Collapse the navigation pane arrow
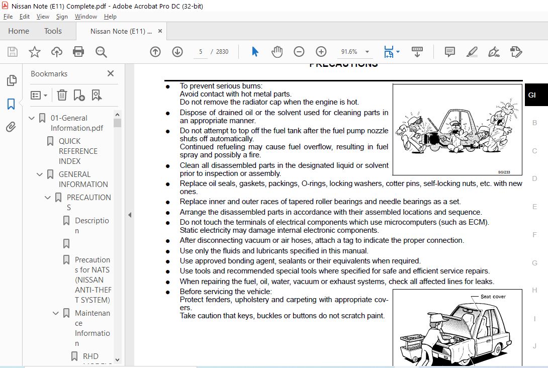This screenshot has width=548, height=368. (x=130, y=215)
